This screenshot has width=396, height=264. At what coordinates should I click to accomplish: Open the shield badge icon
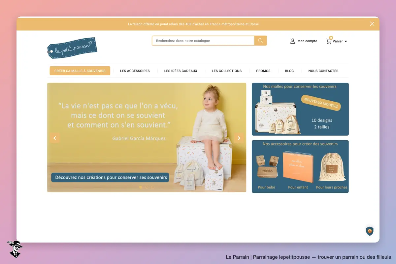370,231
